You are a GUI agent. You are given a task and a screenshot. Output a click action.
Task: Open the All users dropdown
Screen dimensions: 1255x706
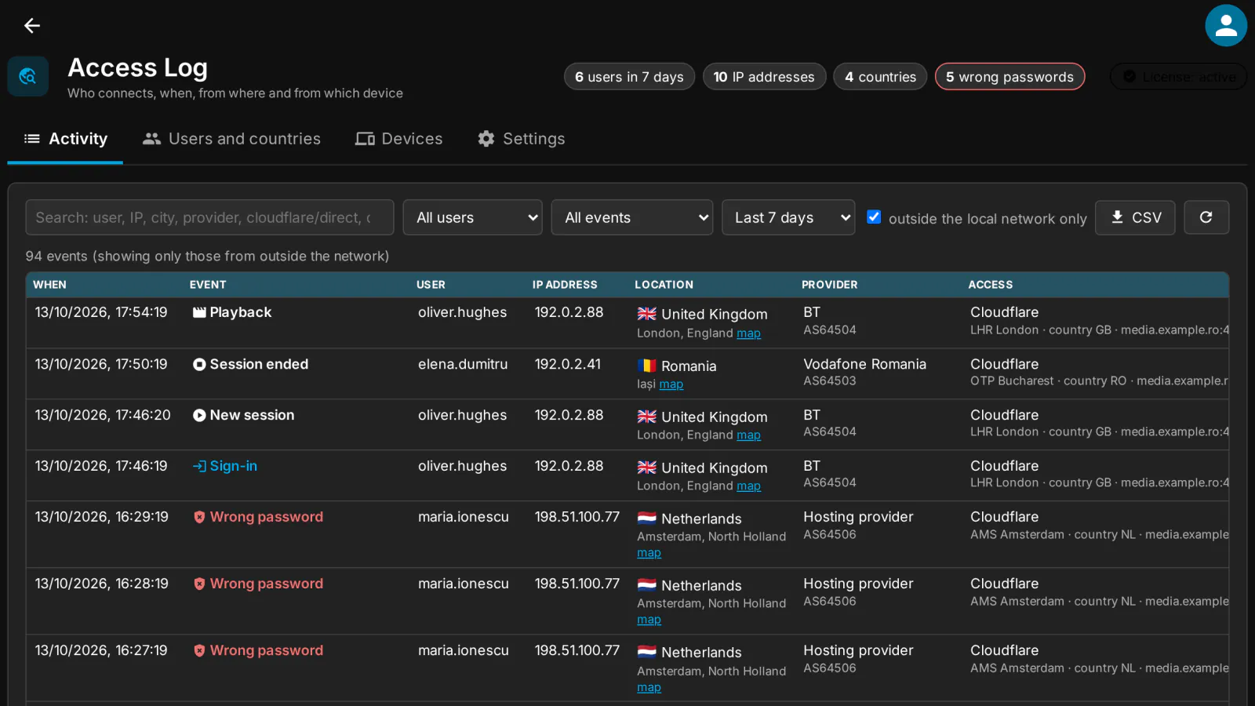click(x=473, y=217)
